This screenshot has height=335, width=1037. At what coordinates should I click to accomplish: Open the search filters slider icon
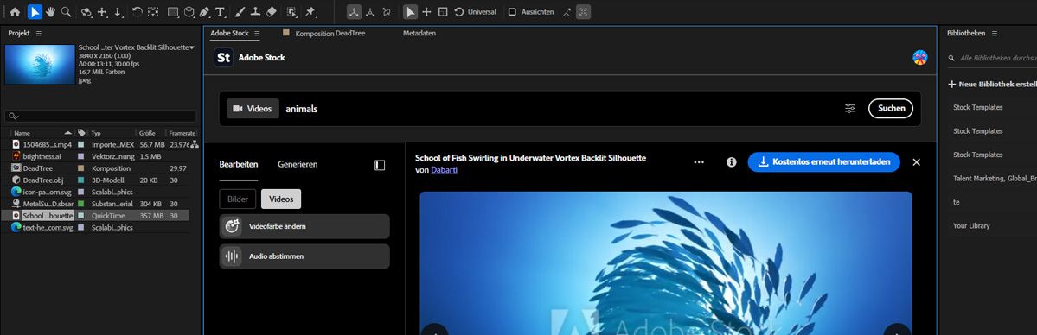pyautogui.click(x=850, y=109)
